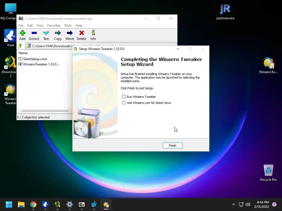This screenshot has height=211, width=282.
Task: Choose the Copy tool in 7-Zip toolbar
Action: (58, 35)
